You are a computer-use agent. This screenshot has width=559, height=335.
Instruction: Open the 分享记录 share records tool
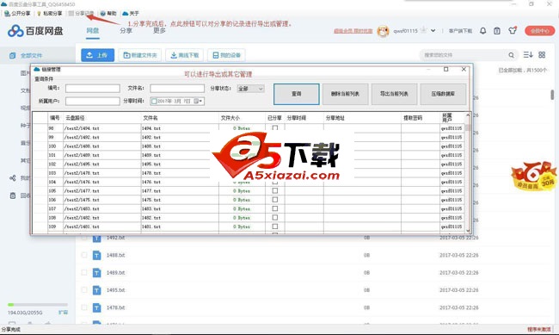[81, 13]
